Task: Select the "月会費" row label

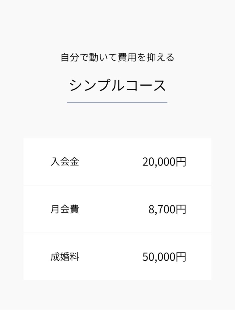Action: point(65,209)
